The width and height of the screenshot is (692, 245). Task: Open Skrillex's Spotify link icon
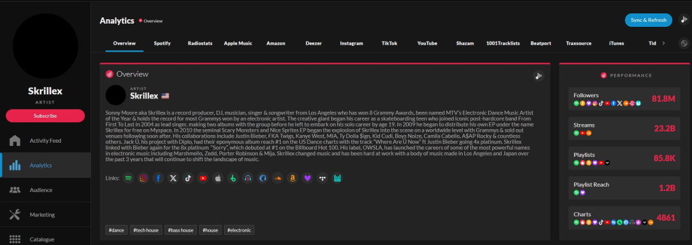[128, 178]
